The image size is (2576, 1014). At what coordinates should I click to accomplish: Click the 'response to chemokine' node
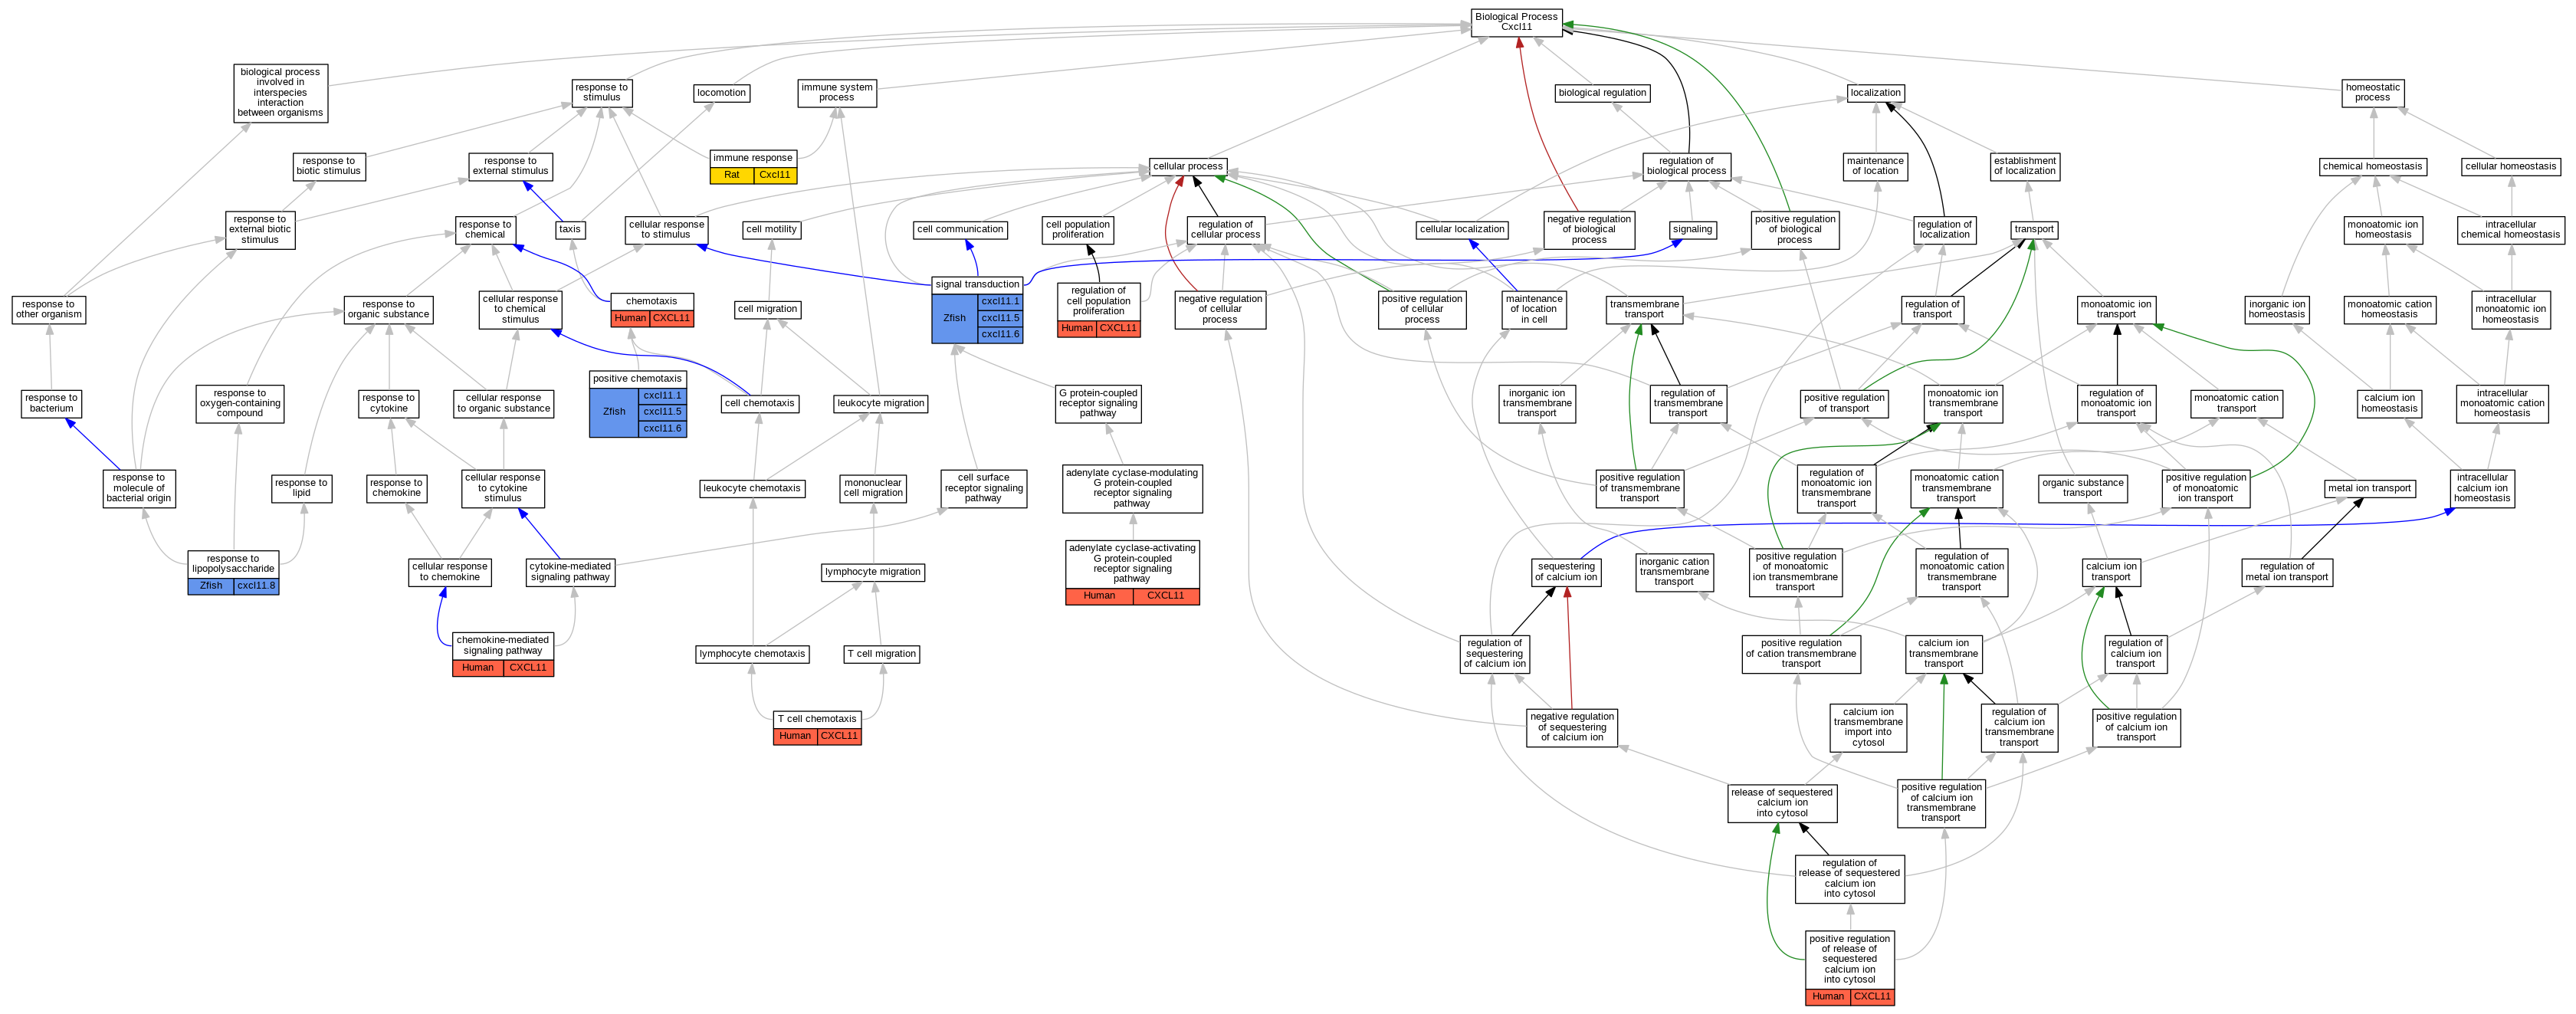pos(397,488)
